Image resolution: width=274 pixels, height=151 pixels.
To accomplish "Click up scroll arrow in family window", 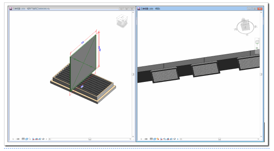I will pos(133,12).
